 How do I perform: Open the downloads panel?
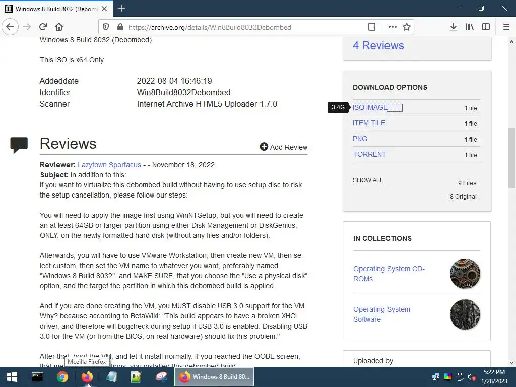click(x=454, y=27)
